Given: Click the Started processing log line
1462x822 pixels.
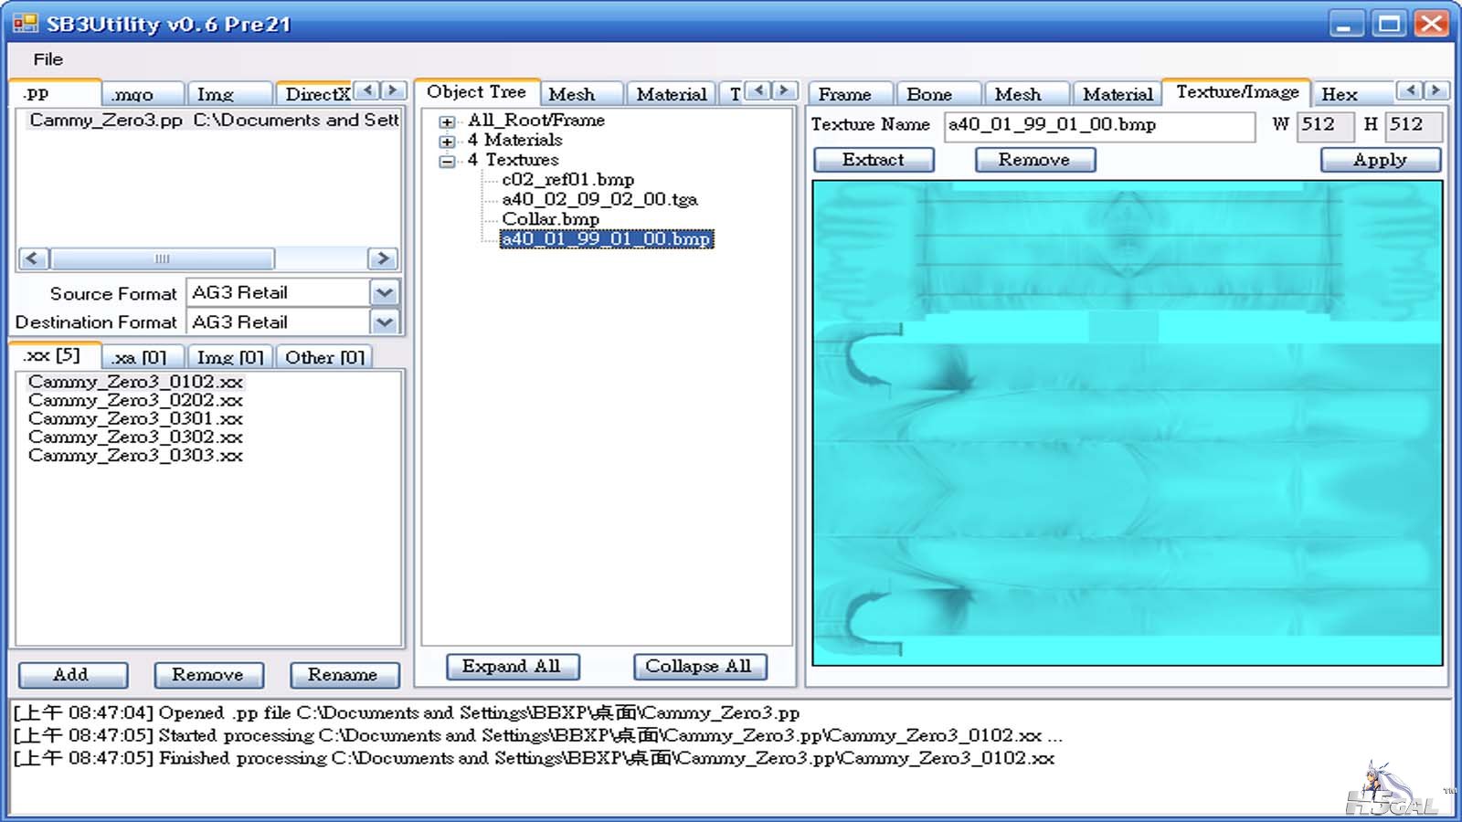Looking at the screenshot, I should click(x=537, y=735).
